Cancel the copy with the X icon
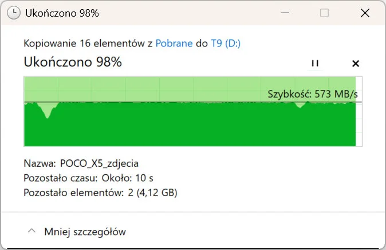The image size is (386, 250). pyautogui.click(x=355, y=64)
